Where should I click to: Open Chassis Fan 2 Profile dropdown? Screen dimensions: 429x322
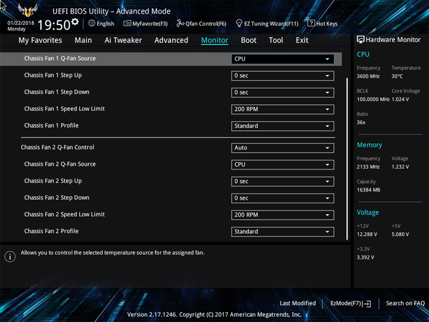(x=282, y=231)
